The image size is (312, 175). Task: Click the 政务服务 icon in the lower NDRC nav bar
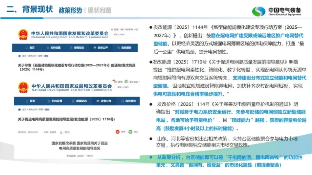click(123, 101)
